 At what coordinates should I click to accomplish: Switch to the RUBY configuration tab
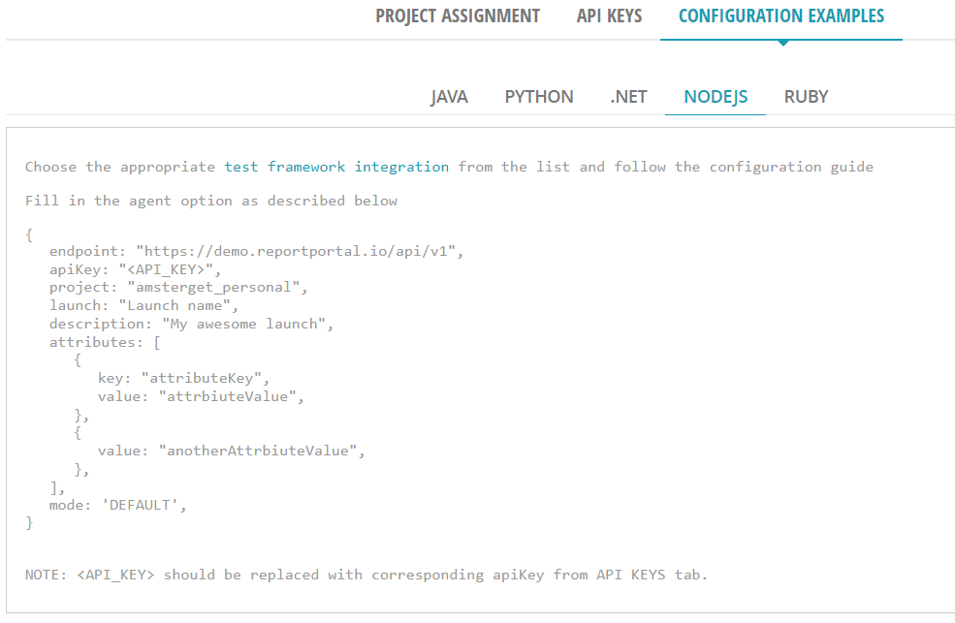pyautogui.click(x=806, y=96)
